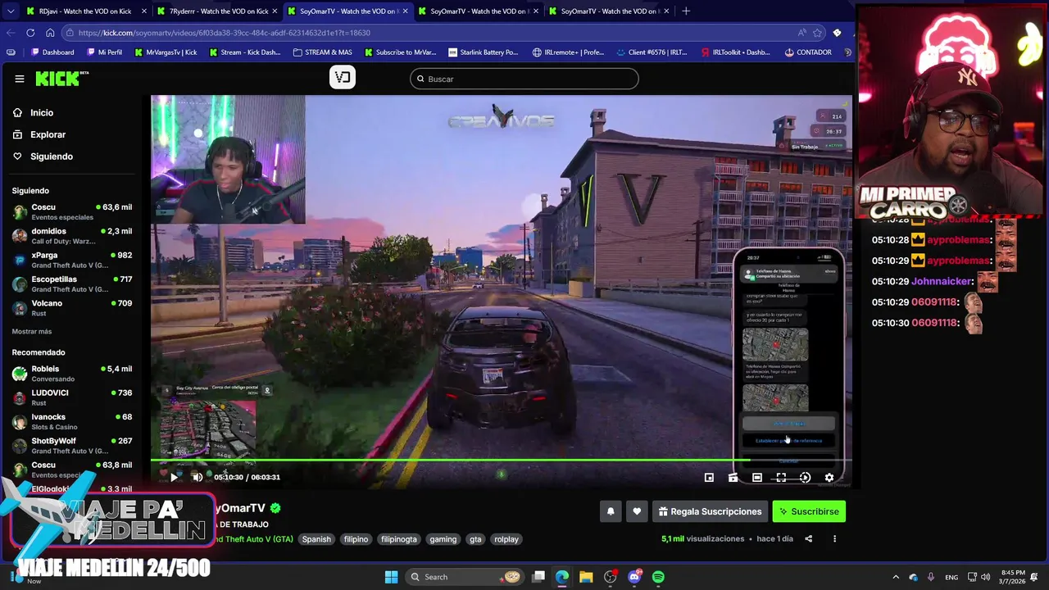The image size is (1049, 590).
Task: Open a new browser tab
Action: [686, 11]
